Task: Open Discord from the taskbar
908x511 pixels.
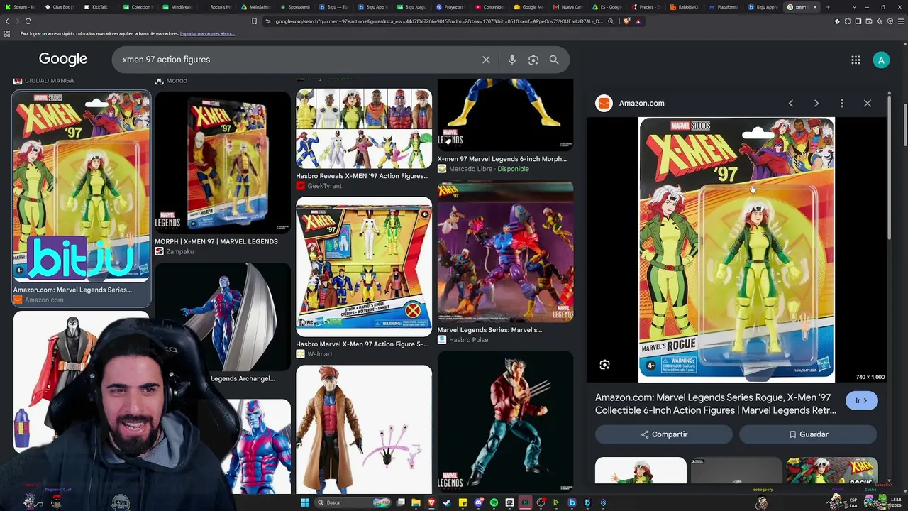Action: click(x=478, y=502)
